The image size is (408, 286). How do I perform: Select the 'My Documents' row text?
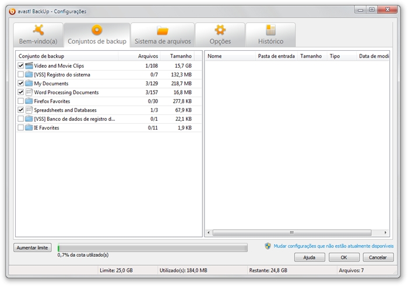[x=51, y=83]
